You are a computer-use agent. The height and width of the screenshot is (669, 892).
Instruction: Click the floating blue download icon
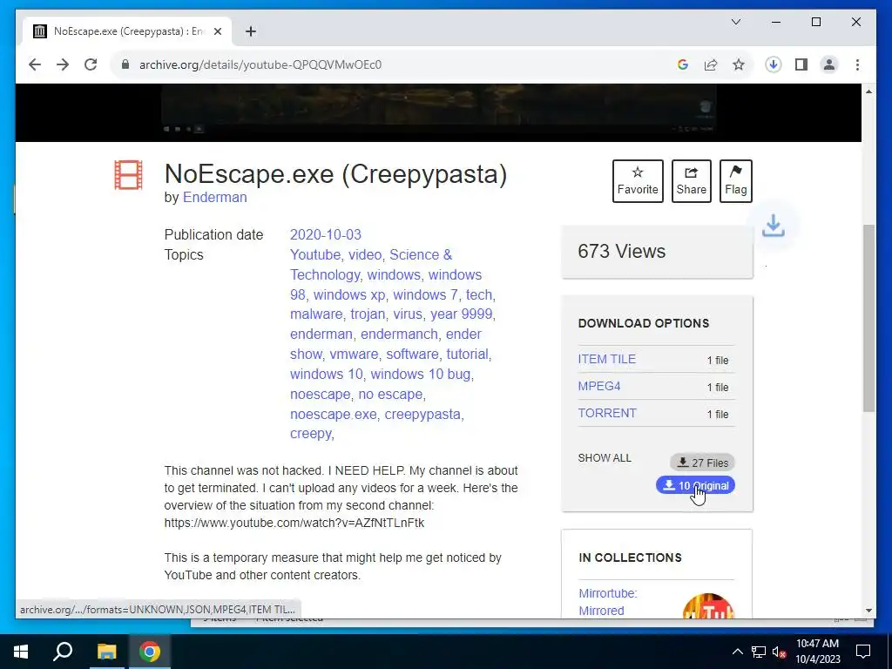774,226
